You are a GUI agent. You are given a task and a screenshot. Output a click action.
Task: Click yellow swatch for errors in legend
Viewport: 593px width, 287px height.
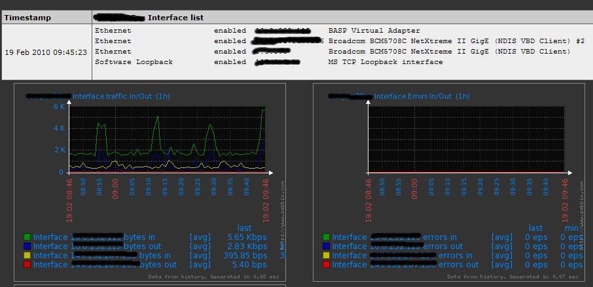[326, 256]
